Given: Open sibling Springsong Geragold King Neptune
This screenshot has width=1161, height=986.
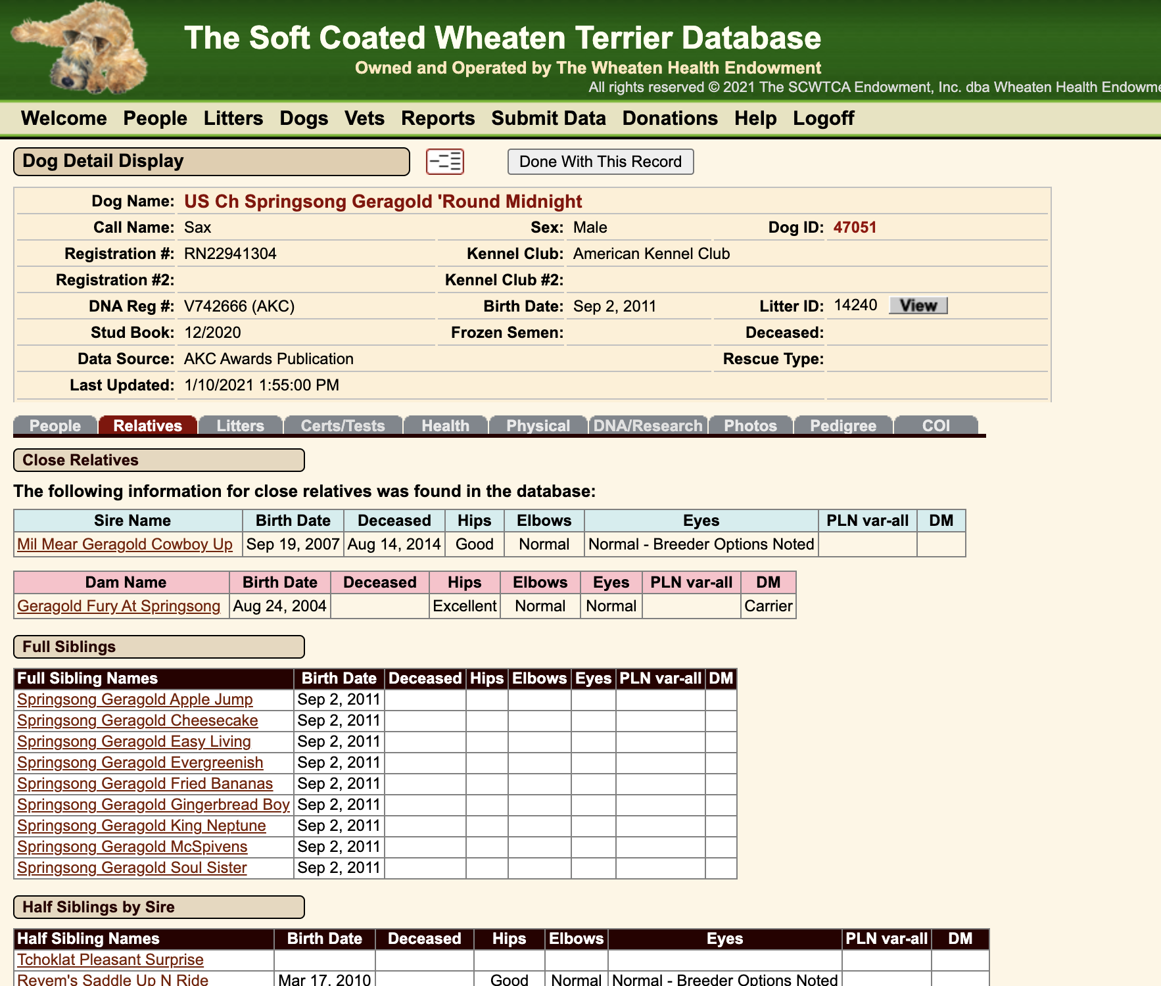Looking at the screenshot, I should [141, 826].
